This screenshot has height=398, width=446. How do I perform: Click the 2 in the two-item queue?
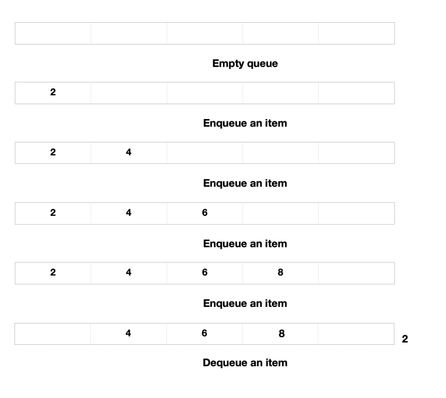pyautogui.click(x=53, y=153)
